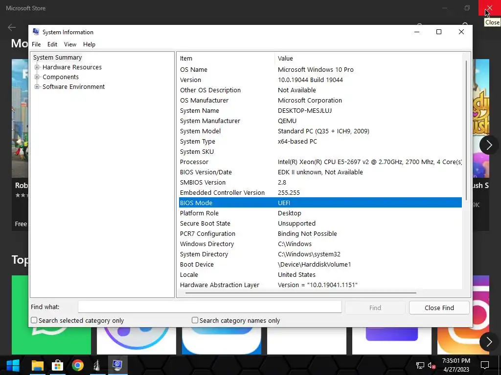Screen dimensions: 501x375
Task: Select the highlighted BIOS Mode row
Action: [x=320, y=203]
